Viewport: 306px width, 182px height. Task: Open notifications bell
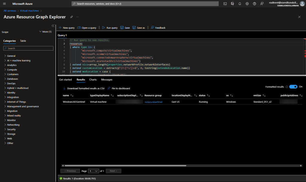click(x=240, y=4)
